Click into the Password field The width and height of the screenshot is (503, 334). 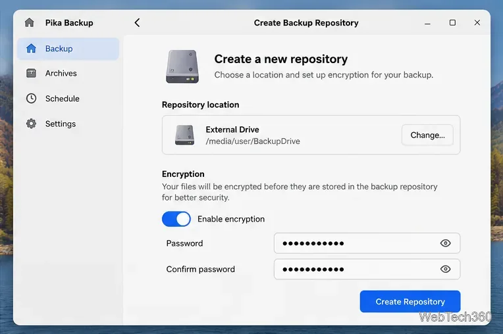(x=367, y=243)
